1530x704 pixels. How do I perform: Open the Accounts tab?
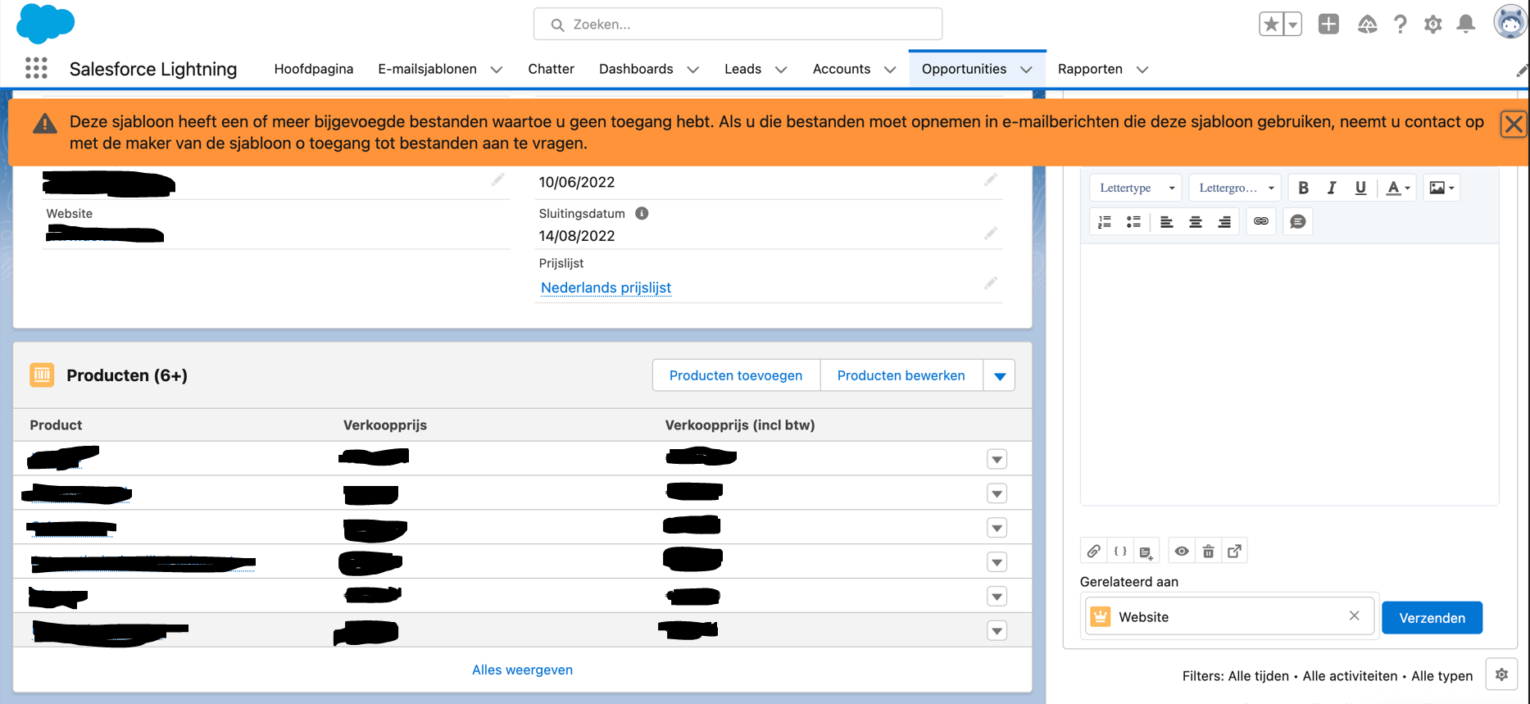tap(842, 69)
